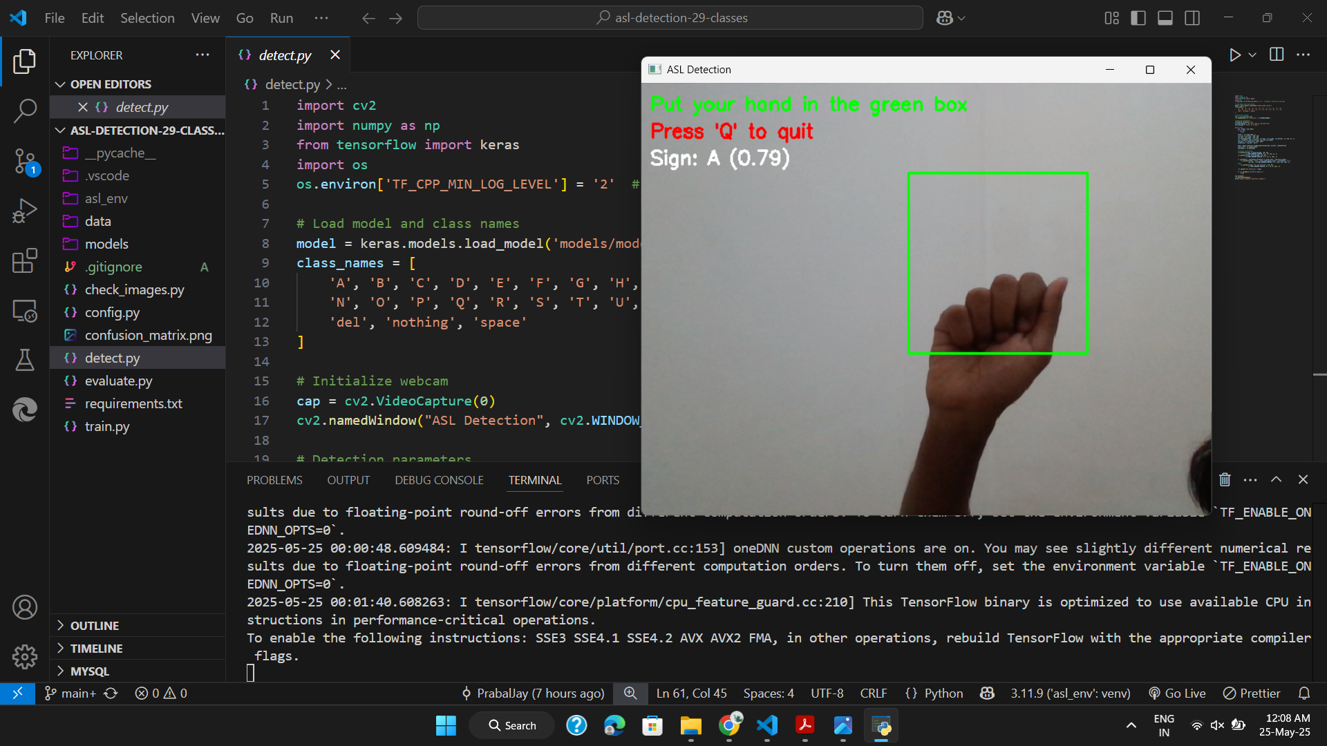Open train.py in explorer
Screen dimensions: 1327x746
(137, 426)
